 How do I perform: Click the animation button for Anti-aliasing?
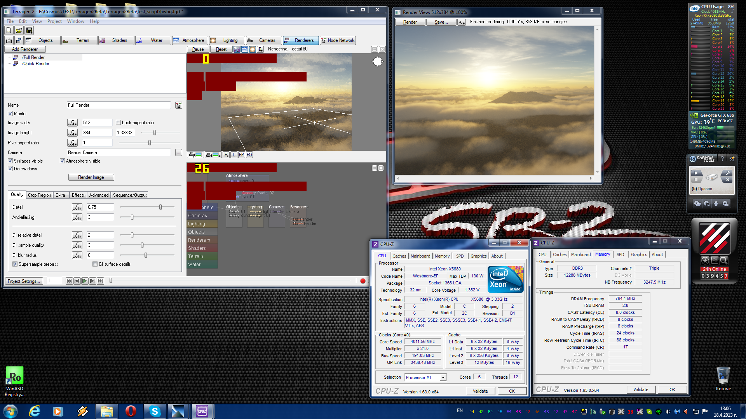click(x=77, y=217)
